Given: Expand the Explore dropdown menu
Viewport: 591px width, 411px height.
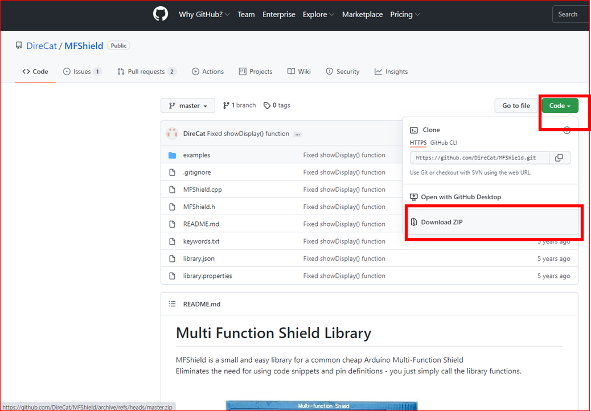Looking at the screenshot, I should click(x=318, y=14).
